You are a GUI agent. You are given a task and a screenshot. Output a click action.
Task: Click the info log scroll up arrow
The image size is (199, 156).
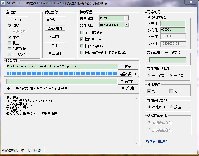point(136,98)
